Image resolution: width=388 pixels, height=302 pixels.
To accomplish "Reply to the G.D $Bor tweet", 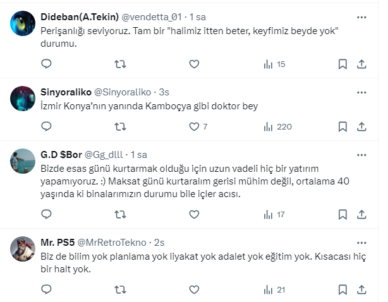I will click(x=46, y=215).
